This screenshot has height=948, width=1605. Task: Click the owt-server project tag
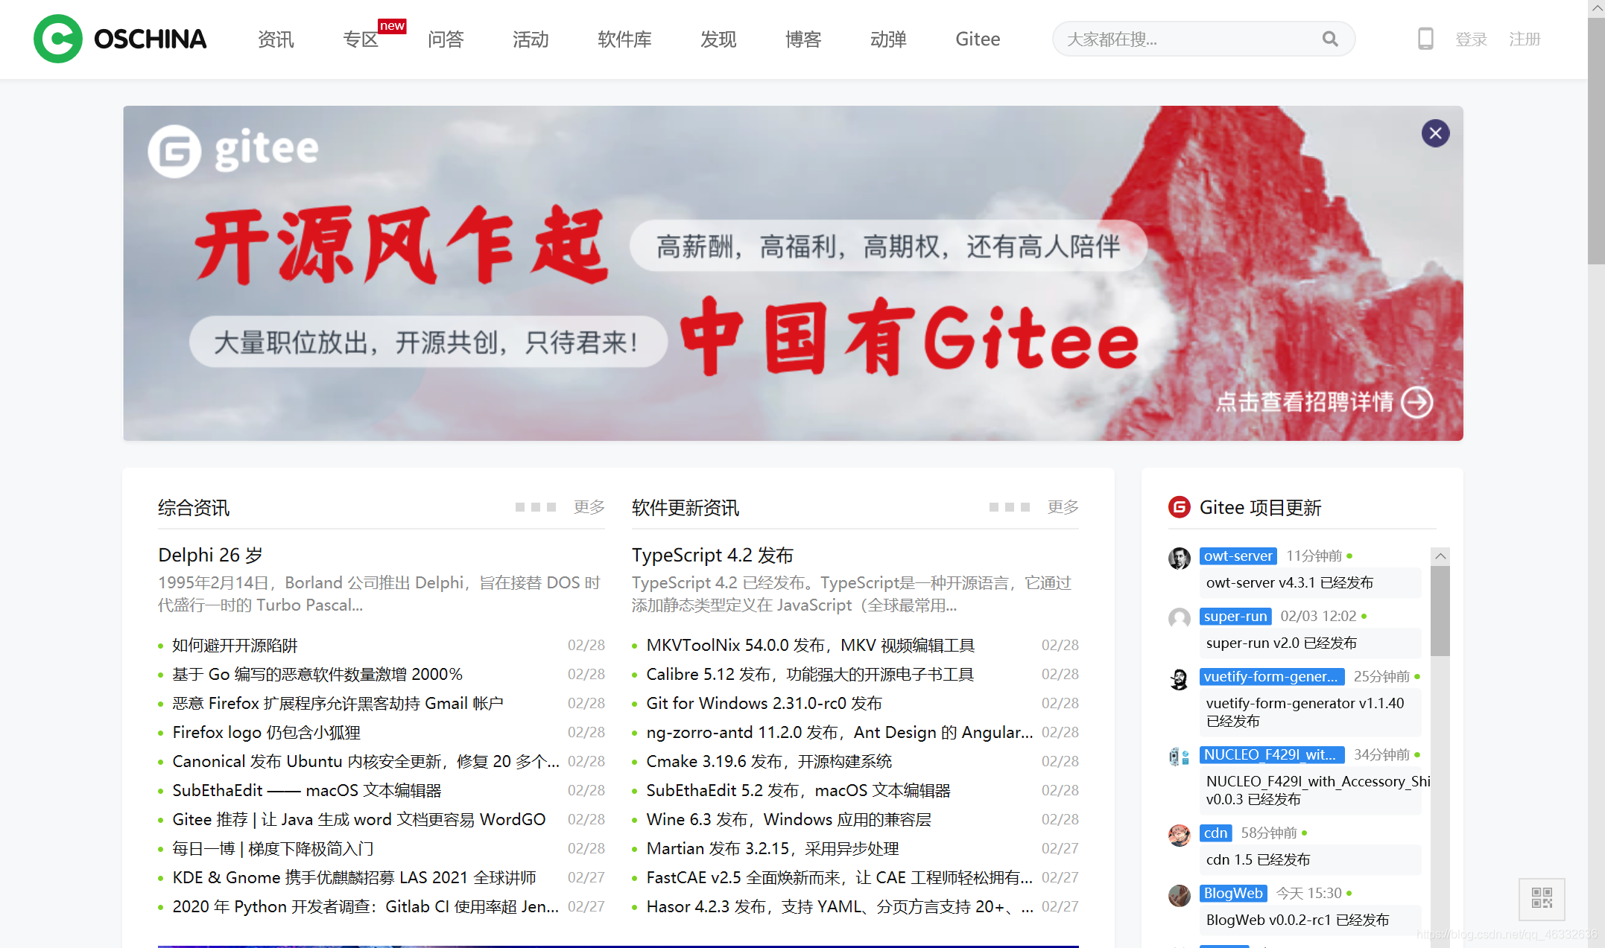(1238, 556)
